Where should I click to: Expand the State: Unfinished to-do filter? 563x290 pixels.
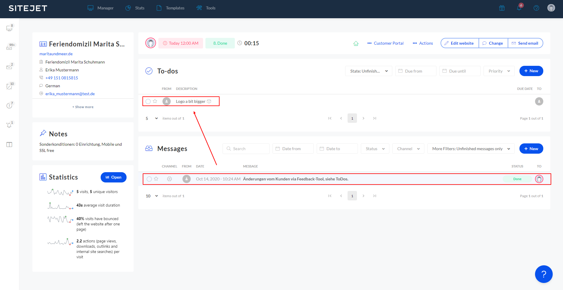tap(368, 71)
